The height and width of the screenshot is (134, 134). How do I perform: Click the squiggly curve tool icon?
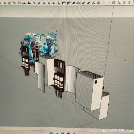point(10,3)
